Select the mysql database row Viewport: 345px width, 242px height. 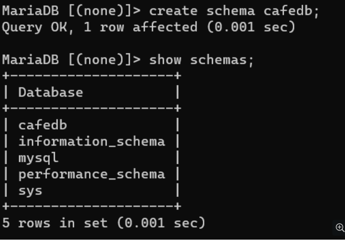point(91,158)
